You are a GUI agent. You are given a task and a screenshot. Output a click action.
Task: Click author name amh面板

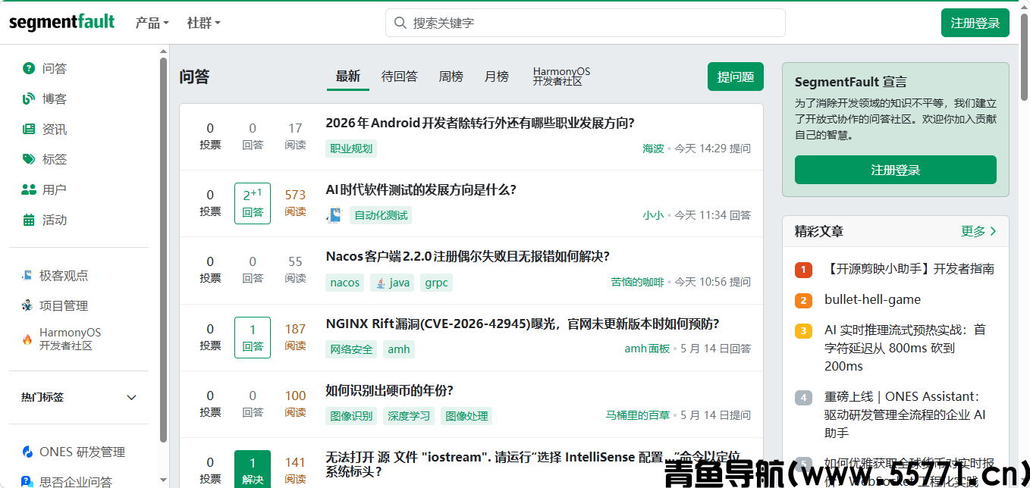pos(647,349)
